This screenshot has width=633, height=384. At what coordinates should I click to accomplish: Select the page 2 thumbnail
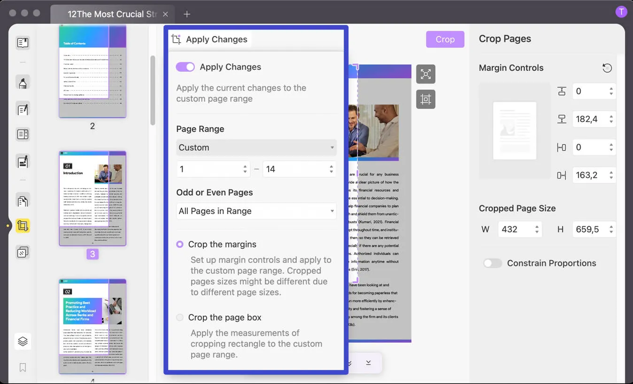click(93, 71)
